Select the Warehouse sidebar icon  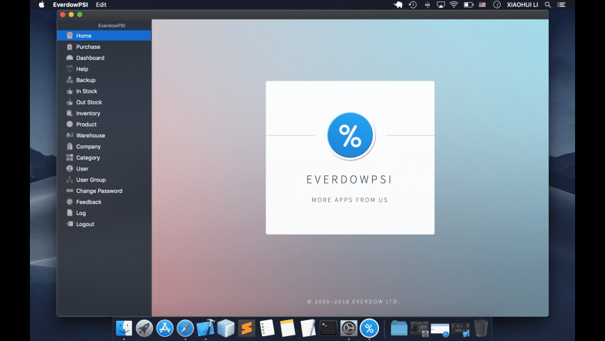[70, 136]
